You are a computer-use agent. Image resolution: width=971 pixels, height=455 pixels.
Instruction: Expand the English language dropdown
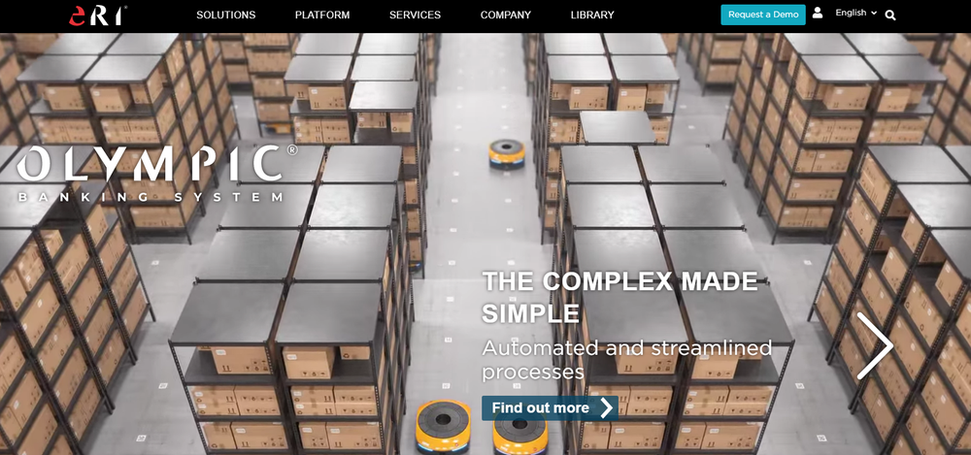(855, 13)
